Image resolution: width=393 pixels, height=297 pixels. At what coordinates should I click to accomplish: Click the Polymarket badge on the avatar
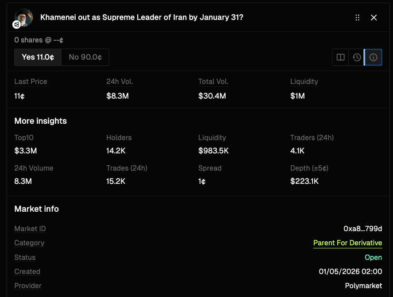(x=17, y=25)
